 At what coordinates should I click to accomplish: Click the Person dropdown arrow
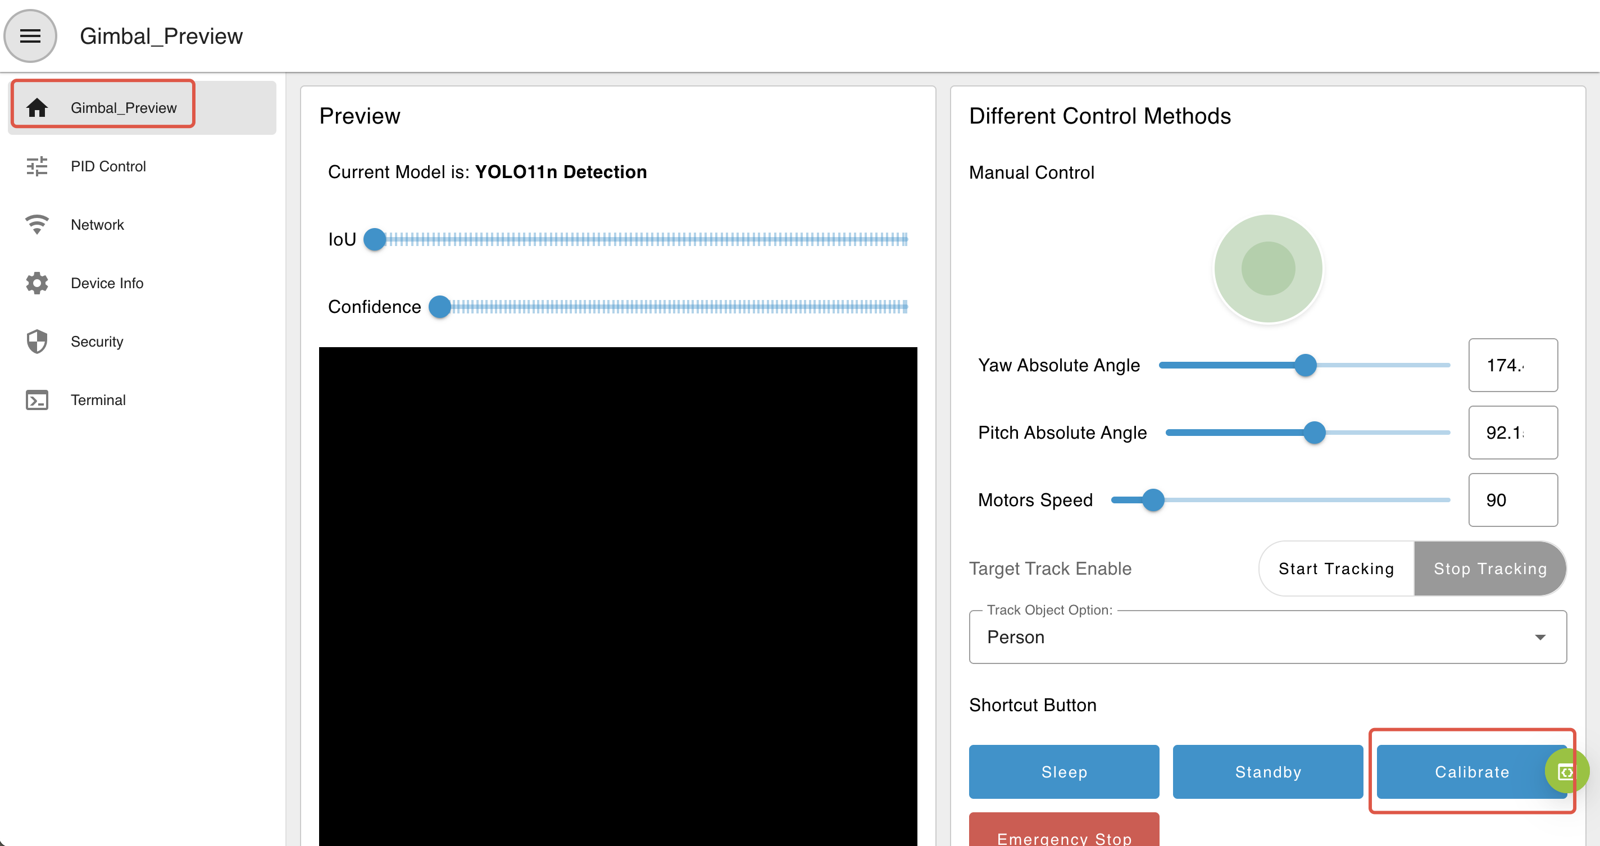coord(1540,637)
